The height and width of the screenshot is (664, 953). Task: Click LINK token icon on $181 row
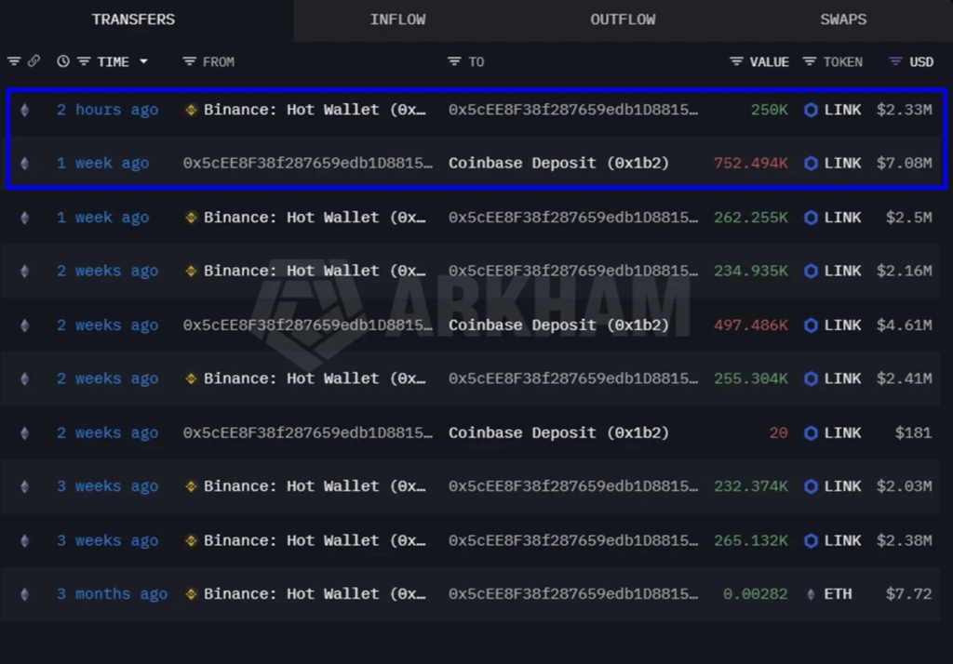click(811, 433)
